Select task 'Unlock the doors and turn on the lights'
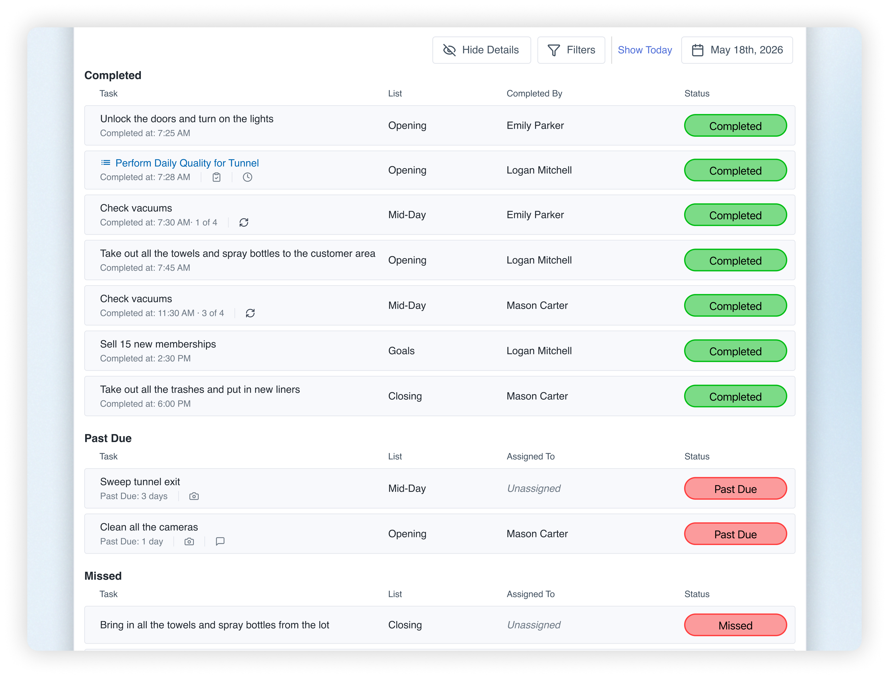 pyautogui.click(x=439, y=125)
